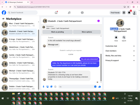Open Michael's conversation
Image resolution: width=140 pixels, height=105 pixels.
(19, 72)
